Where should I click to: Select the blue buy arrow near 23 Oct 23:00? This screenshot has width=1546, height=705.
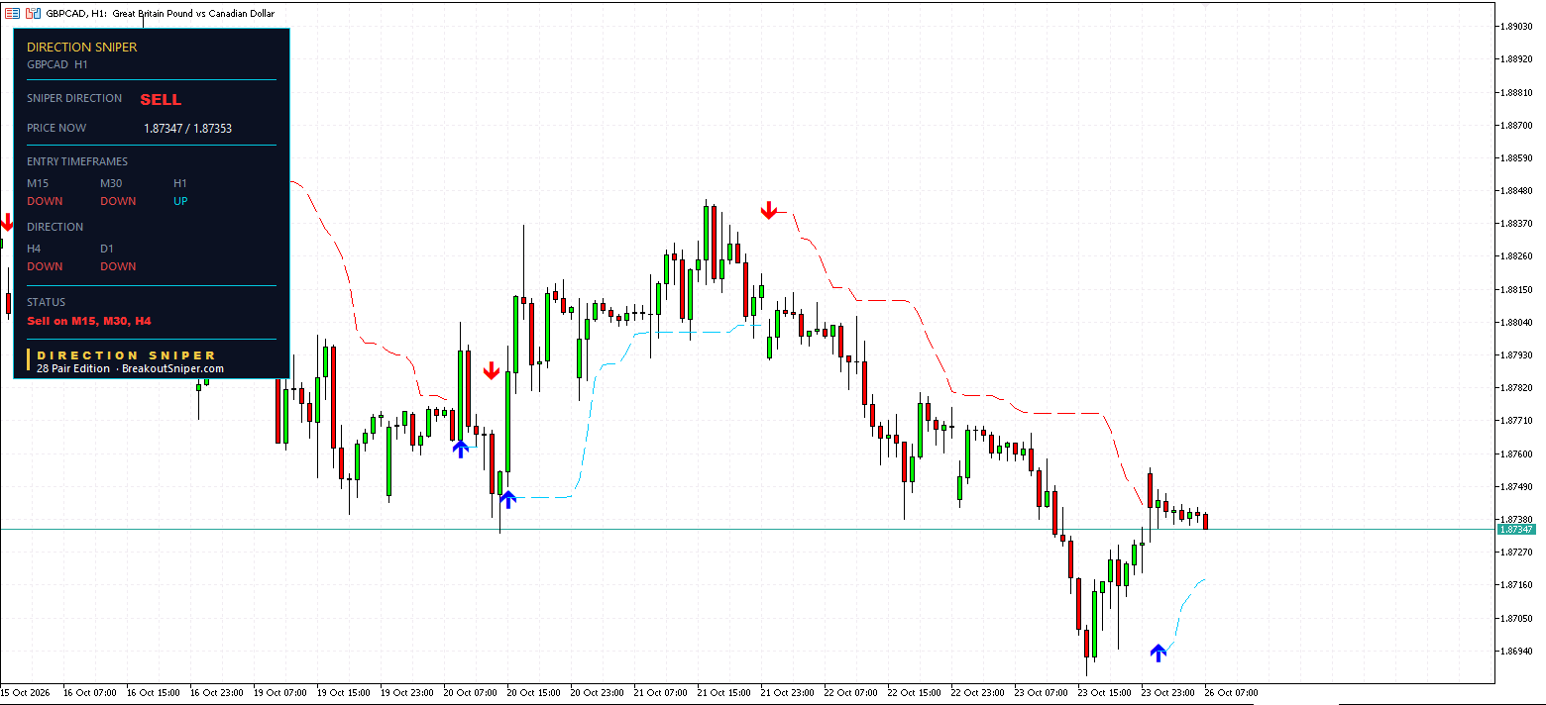click(x=1159, y=653)
